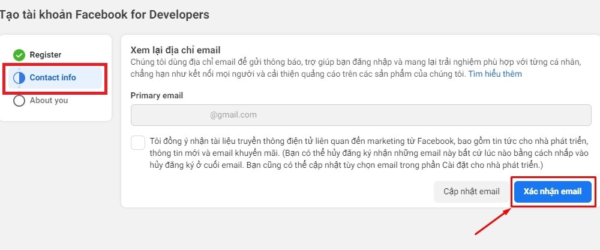The height and width of the screenshot is (250, 600).
Task: Open the Tìm hiểu thêm link
Action: pyautogui.click(x=495, y=74)
